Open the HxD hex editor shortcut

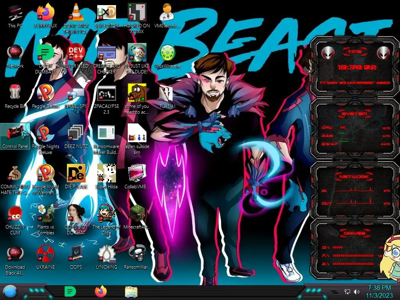pos(106,16)
